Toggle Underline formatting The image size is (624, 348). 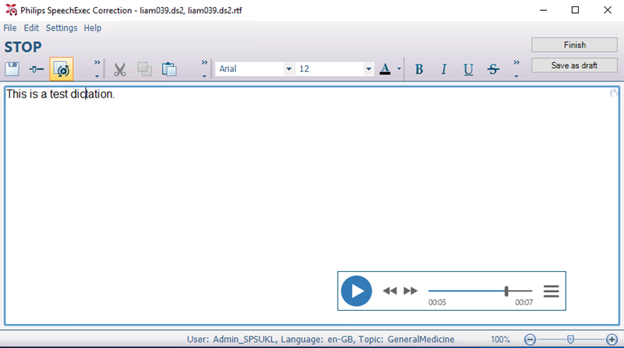pyautogui.click(x=469, y=70)
